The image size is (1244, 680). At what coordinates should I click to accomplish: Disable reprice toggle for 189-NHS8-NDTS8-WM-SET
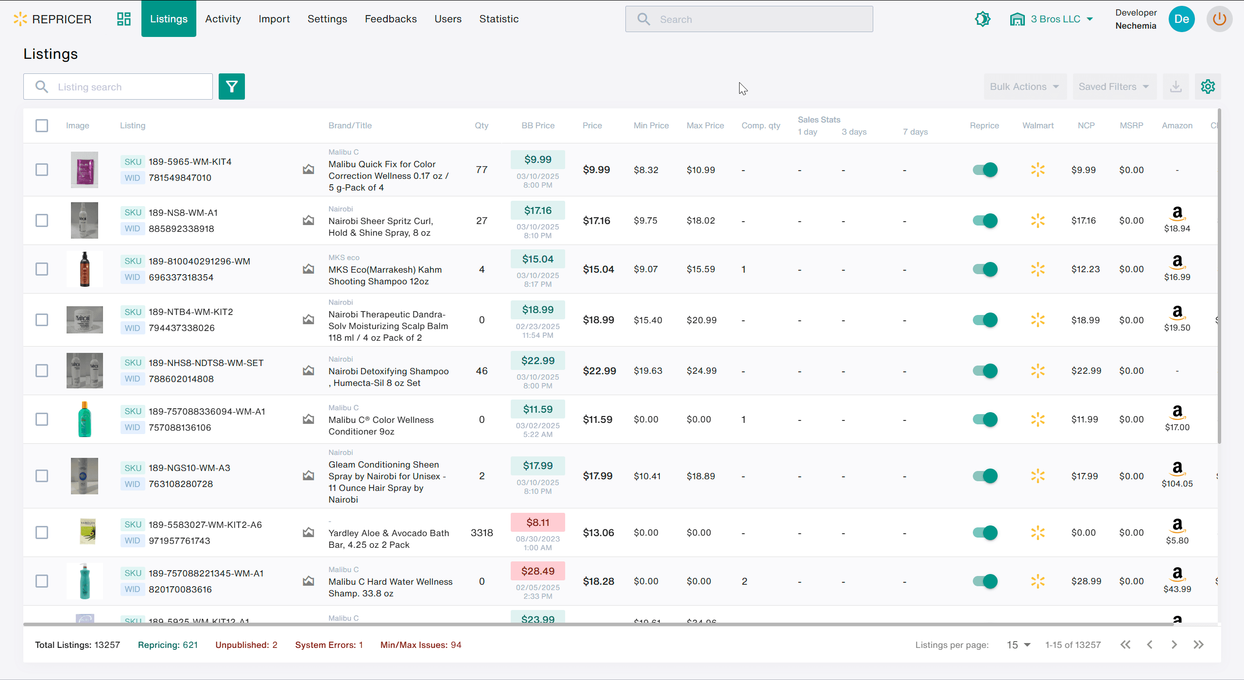coord(985,371)
